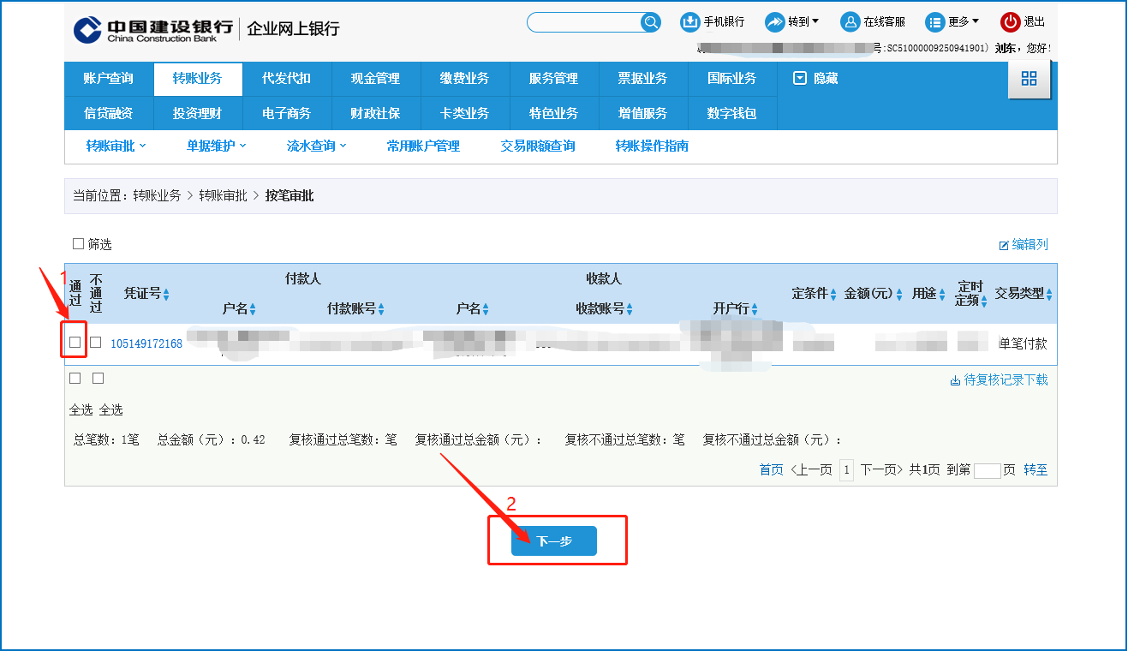Open voucher number 105149172168 link
The image size is (1128, 651).
click(x=146, y=343)
